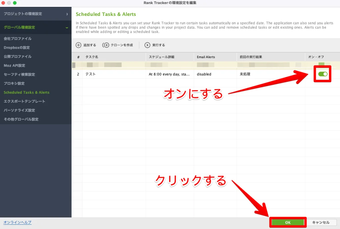This screenshot has width=340, height=229.
Task: Click the キャンセル button
Action: pyautogui.click(x=321, y=222)
